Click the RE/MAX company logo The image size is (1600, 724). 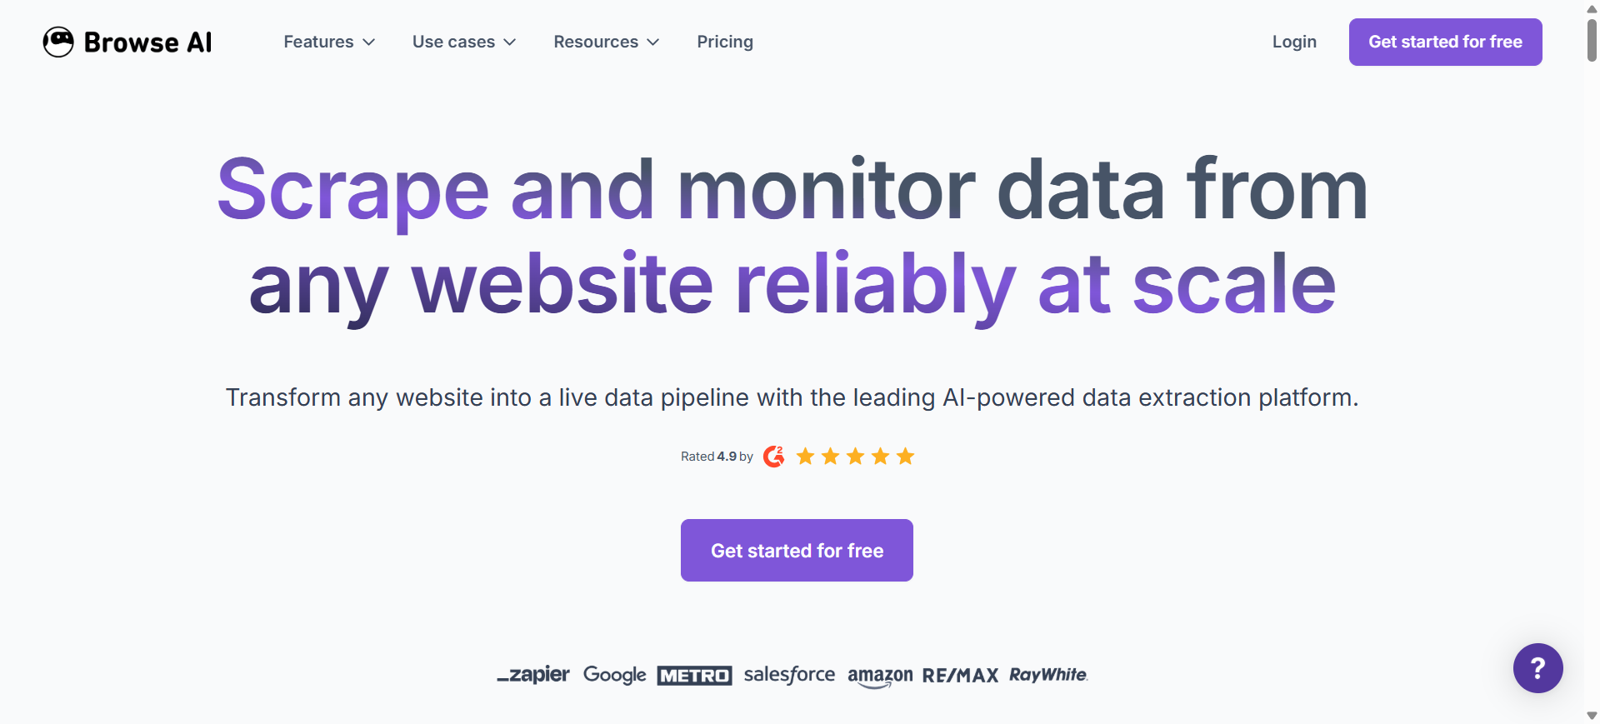960,676
